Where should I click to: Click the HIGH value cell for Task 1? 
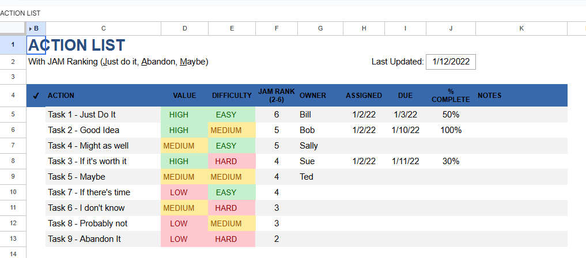tap(184, 115)
